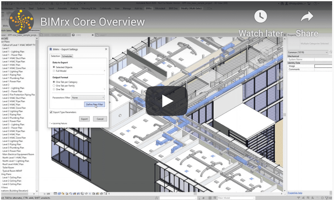Screen dimensions: 334x200
Task: Open the Properties help link
Action: [x=295, y=193]
